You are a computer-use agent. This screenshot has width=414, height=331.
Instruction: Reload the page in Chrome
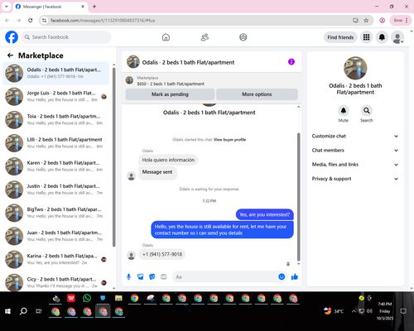click(31, 20)
